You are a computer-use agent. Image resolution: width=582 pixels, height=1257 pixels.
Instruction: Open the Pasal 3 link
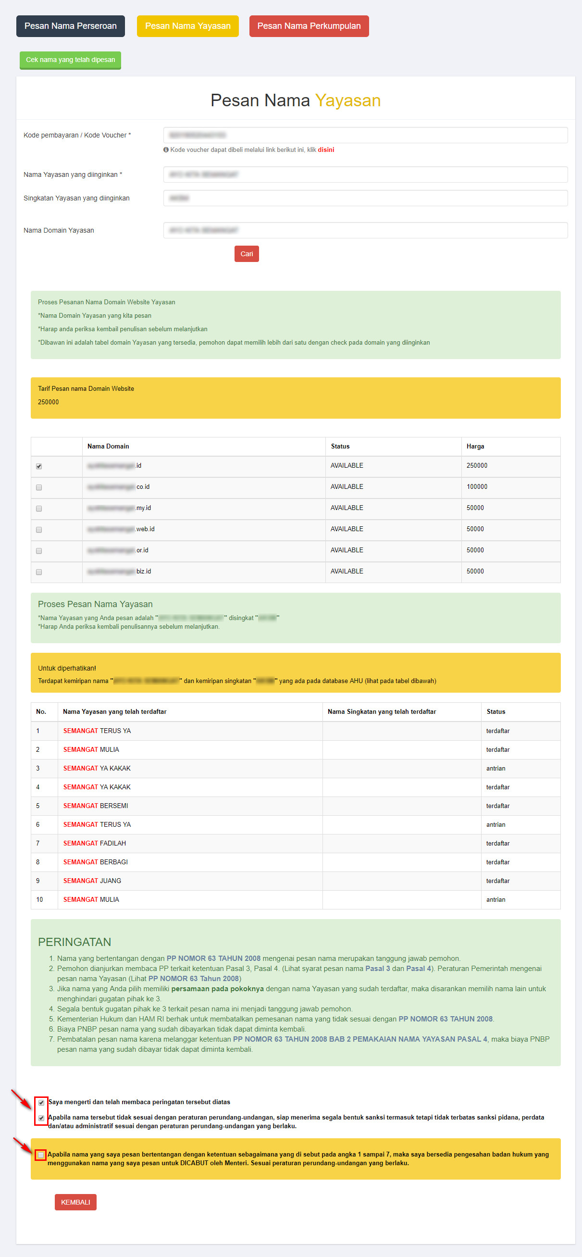pos(378,969)
